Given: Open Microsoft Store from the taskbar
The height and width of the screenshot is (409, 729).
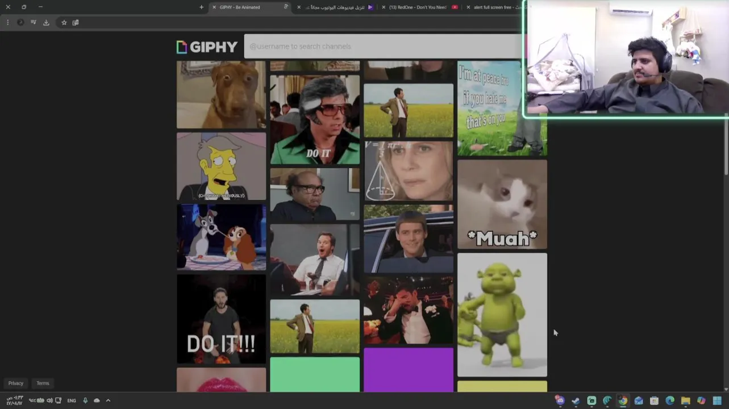Looking at the screenshot, I should (654, 400).
